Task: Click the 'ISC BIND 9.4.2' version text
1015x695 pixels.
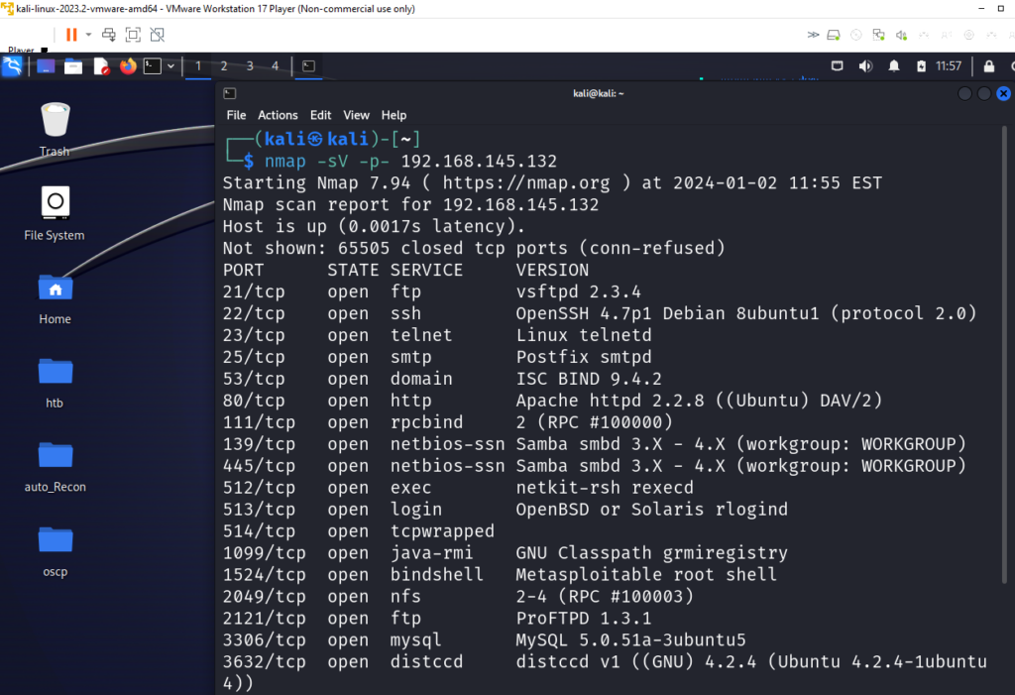Action: coord(589,379)
